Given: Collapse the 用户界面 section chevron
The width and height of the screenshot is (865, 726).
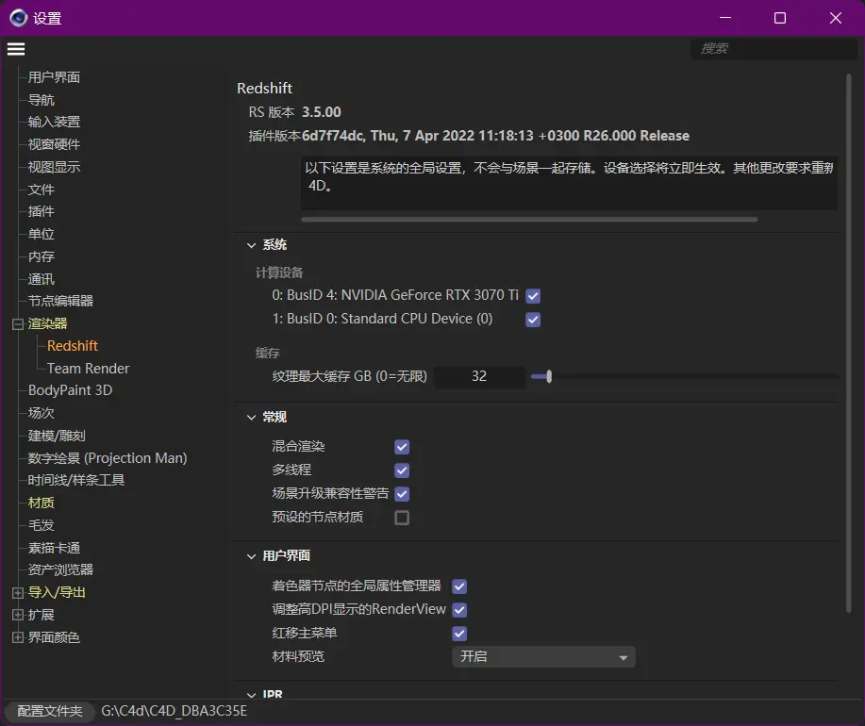Looking at the screenshot, I should pos(251,556).
